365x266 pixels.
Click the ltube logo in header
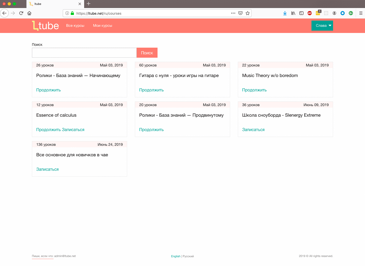tap(46, 26)
